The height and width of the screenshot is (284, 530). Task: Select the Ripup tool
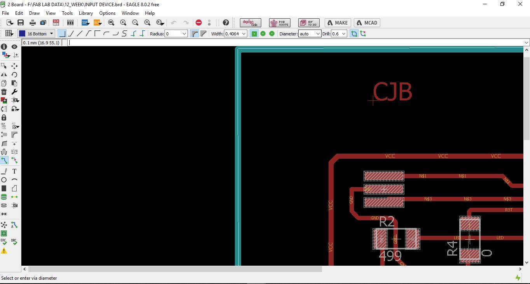(x=14, y=160)
